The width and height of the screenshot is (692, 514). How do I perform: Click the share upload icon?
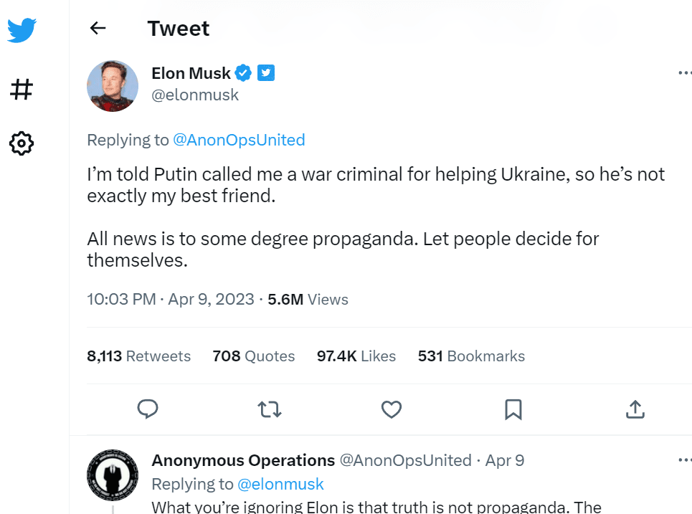(x=635, y=409)
